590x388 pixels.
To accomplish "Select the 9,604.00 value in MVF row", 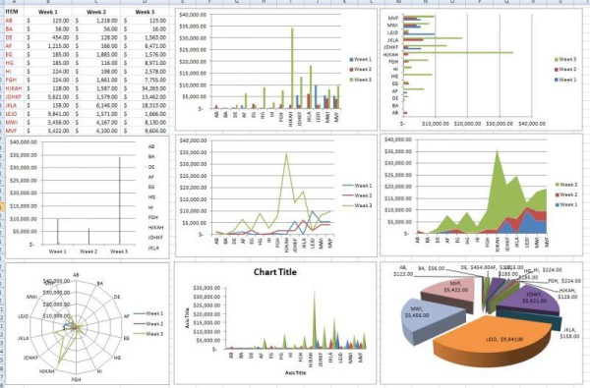I will click(x=155, y=131).
